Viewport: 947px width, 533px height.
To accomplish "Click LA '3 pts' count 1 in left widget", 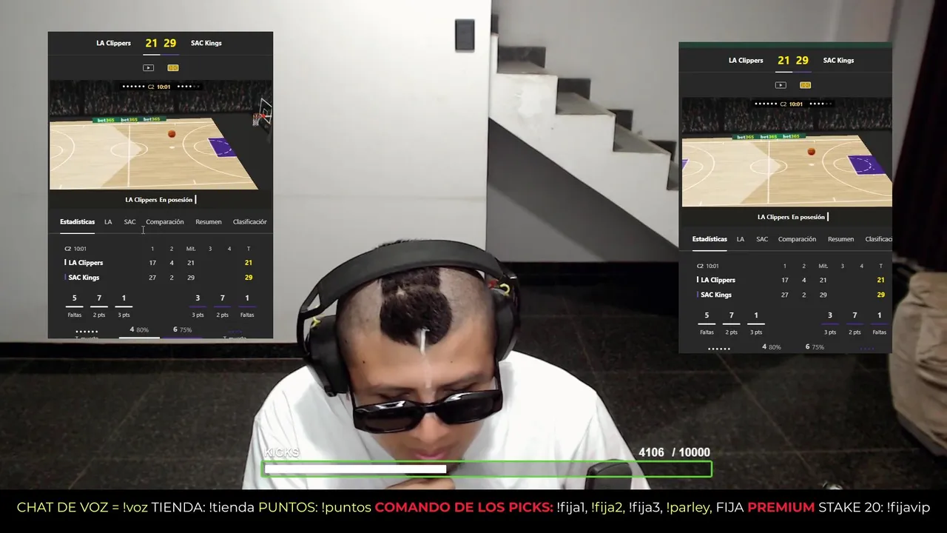I will (x=124, y=298).
